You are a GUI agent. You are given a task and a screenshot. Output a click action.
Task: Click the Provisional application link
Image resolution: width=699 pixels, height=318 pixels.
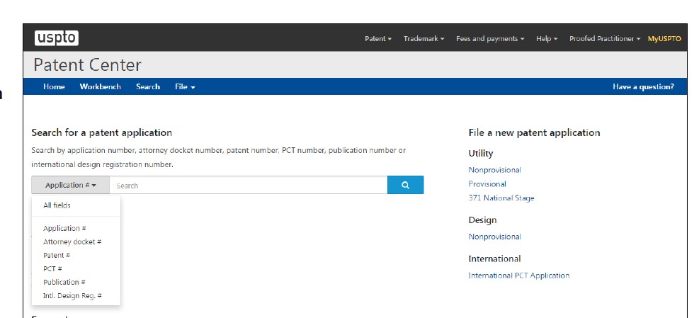[x=487, y=183]
